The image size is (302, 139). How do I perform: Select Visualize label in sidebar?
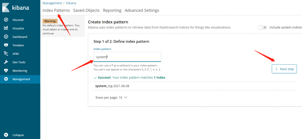[18, 28]
